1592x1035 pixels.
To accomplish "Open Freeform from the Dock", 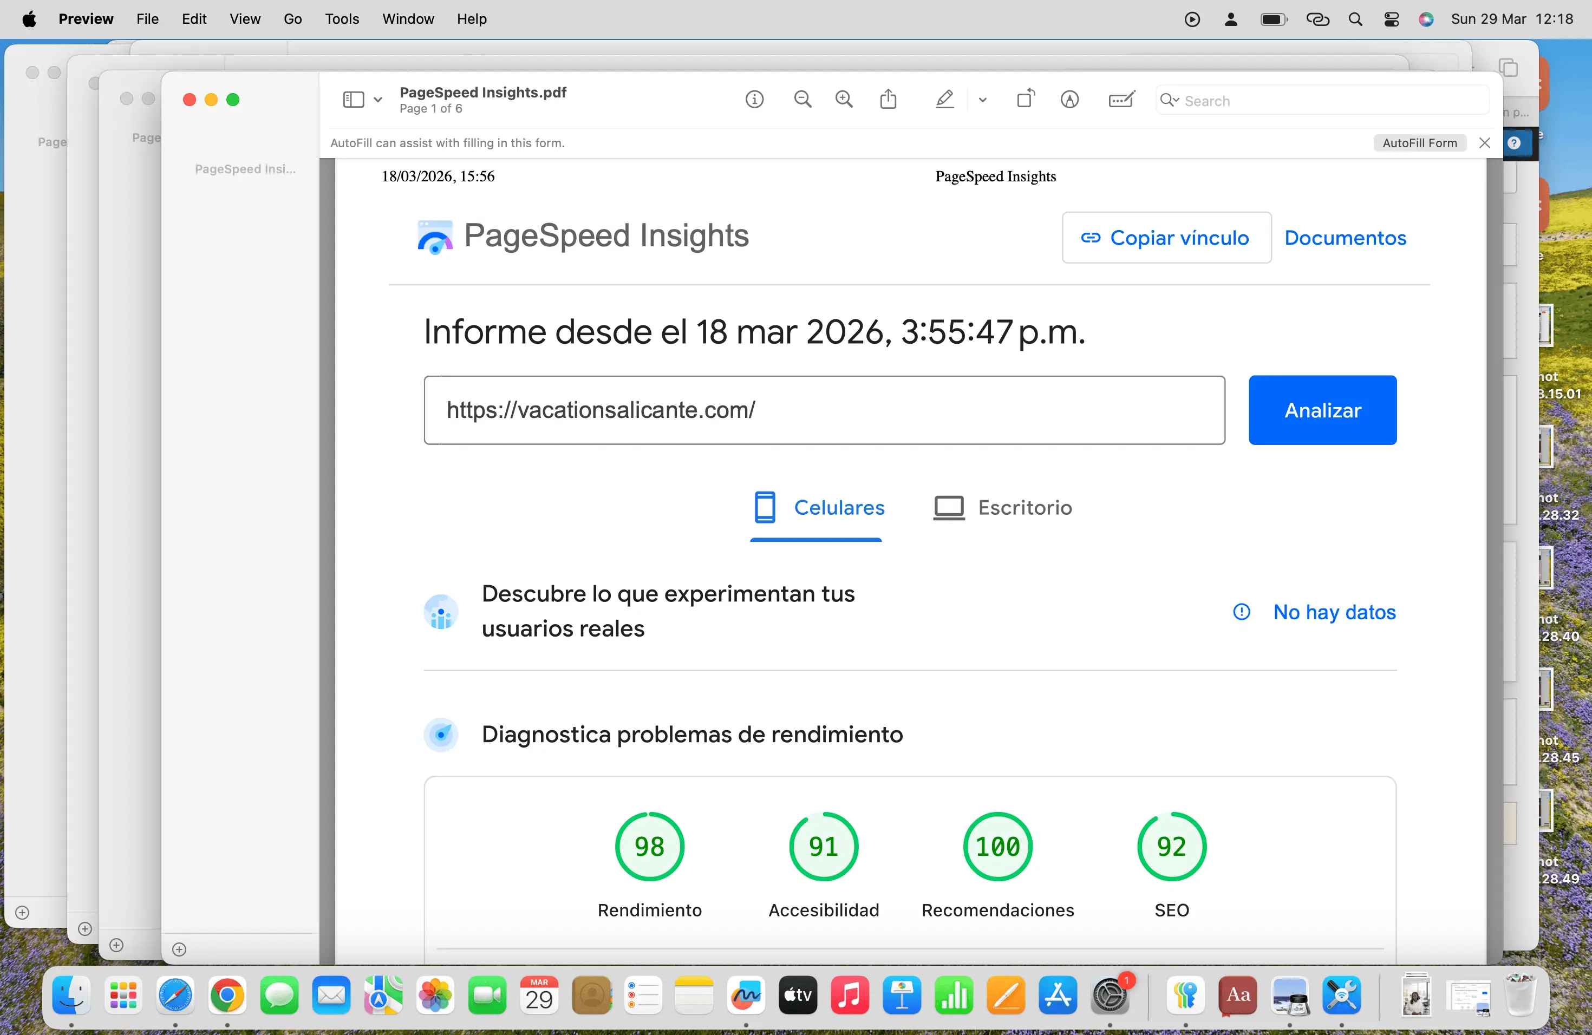I will pos(747,995).
